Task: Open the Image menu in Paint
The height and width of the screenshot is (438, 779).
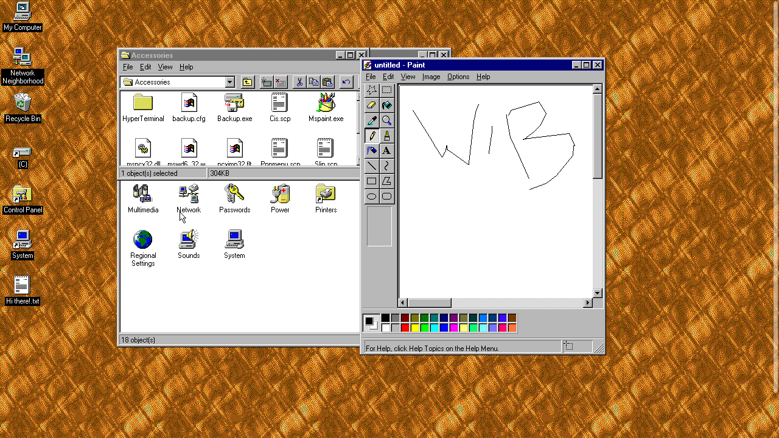Action: [431, 77]
